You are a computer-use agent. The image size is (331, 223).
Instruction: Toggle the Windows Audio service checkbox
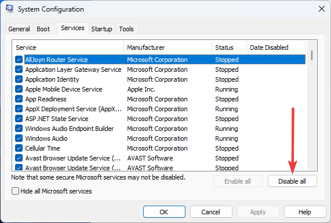tap(19, 138)
